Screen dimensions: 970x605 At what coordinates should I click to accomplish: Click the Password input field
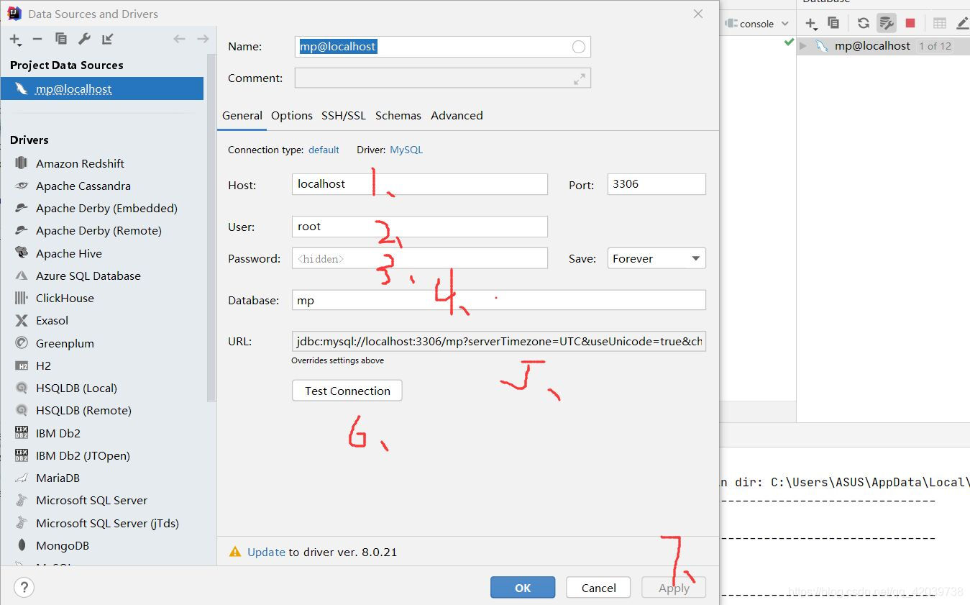pyautogui.click(x=420, y=258)
